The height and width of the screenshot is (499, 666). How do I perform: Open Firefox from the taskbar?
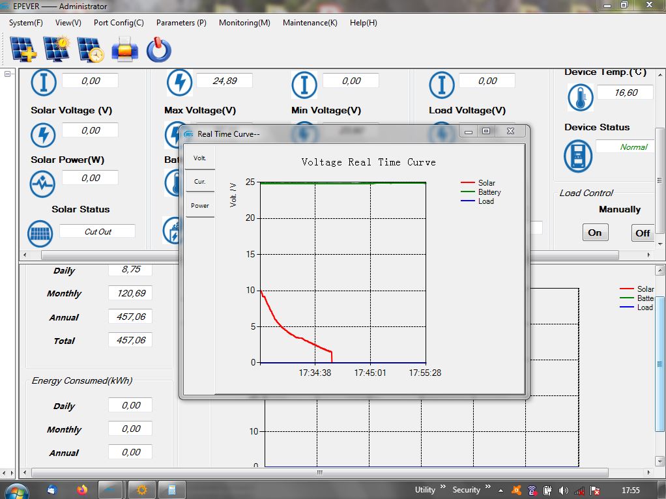point(81,489)
